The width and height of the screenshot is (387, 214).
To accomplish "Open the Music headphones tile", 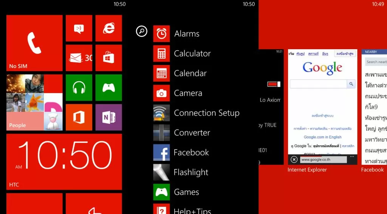I will pyautogui.click(x=79, y=88).
